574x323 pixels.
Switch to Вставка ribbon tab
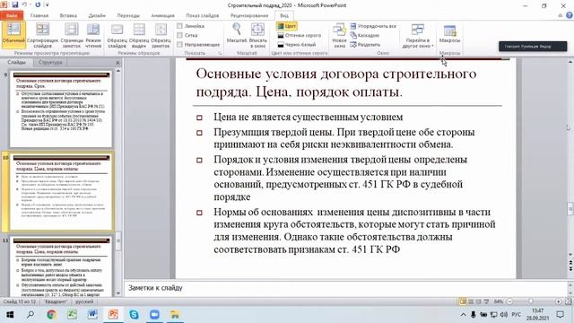tap(68, 15)
